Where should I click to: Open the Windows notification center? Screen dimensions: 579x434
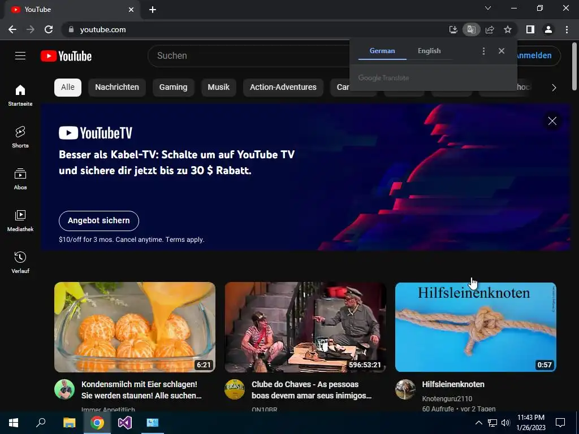pos(560,423)
